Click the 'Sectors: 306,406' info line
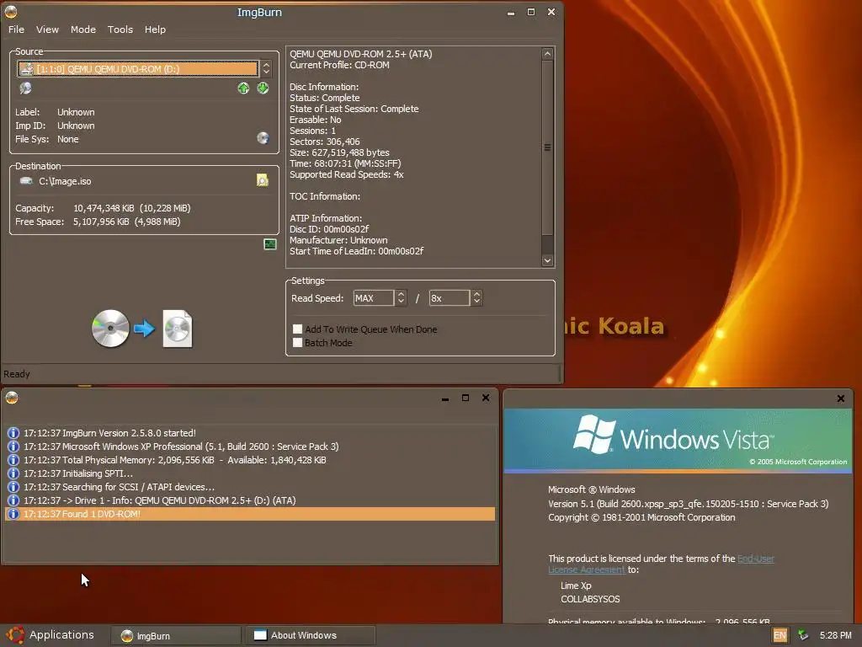Screen dimensions: 862x647 click(325, 142)
